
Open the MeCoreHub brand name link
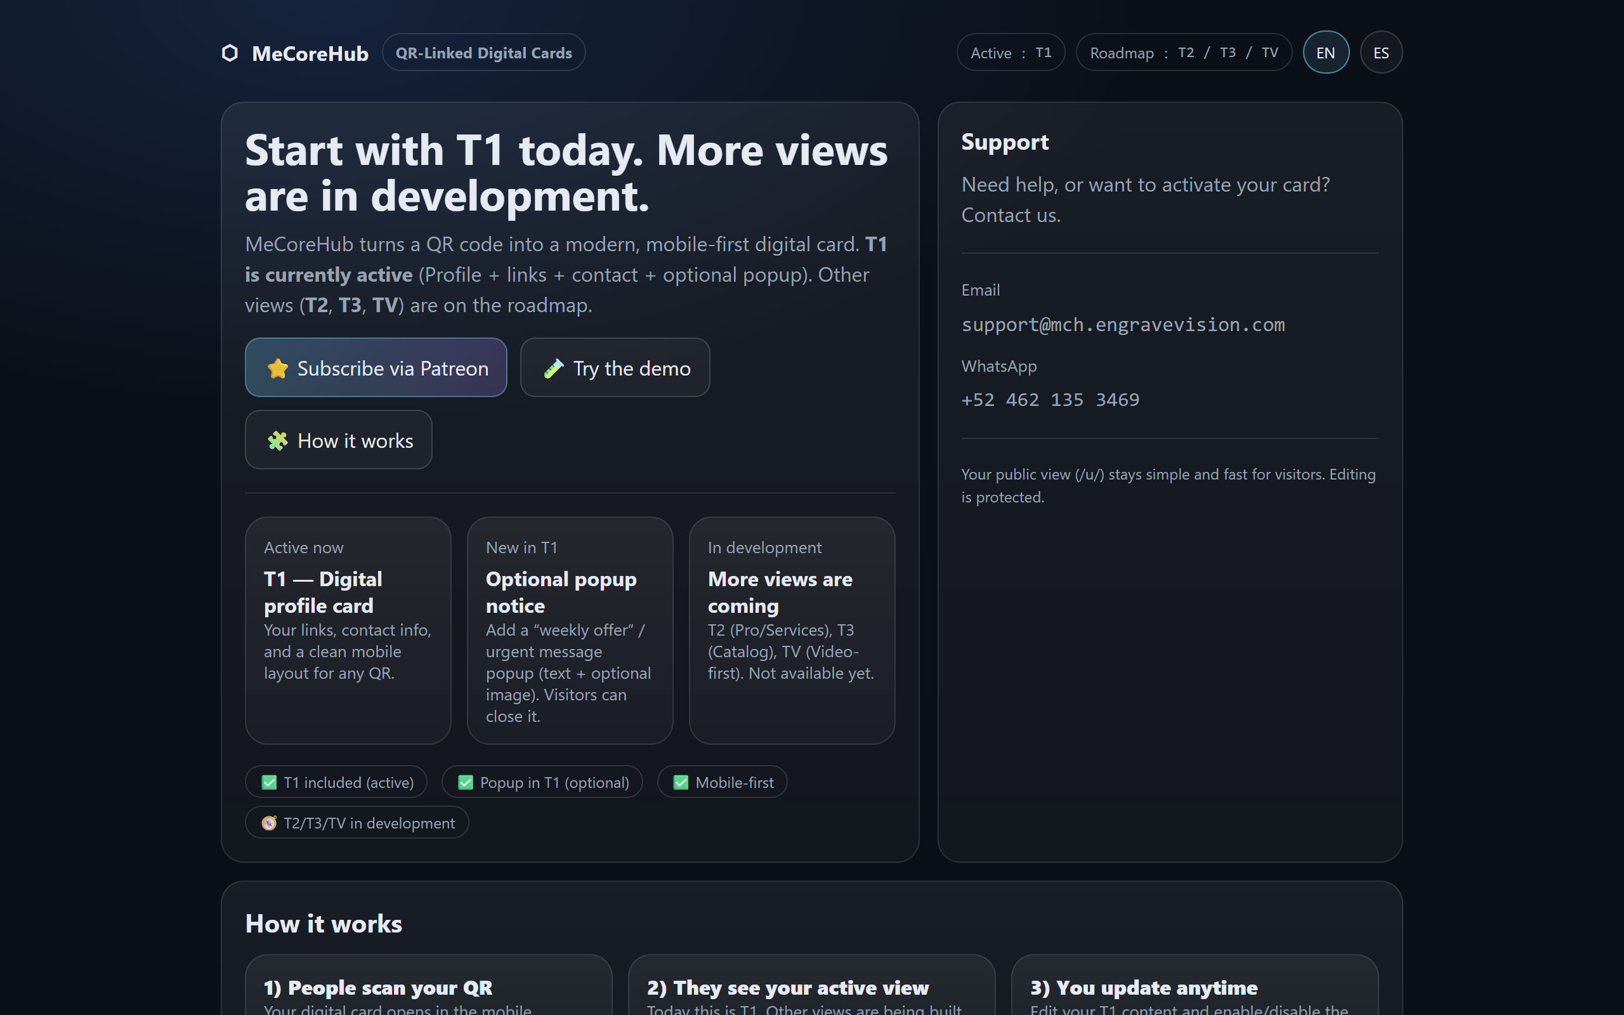click(310, 54)
